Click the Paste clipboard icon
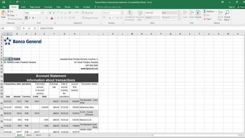 (x=3, y=14)
